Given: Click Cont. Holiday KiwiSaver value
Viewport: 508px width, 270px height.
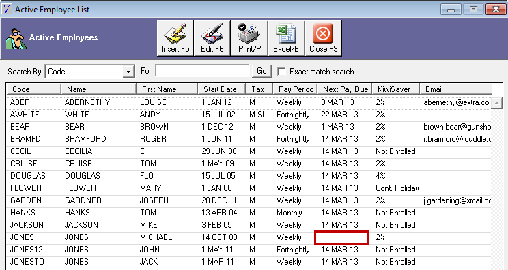Looking at the screenshot, I should pyautogui.click(x=397, y=188).
